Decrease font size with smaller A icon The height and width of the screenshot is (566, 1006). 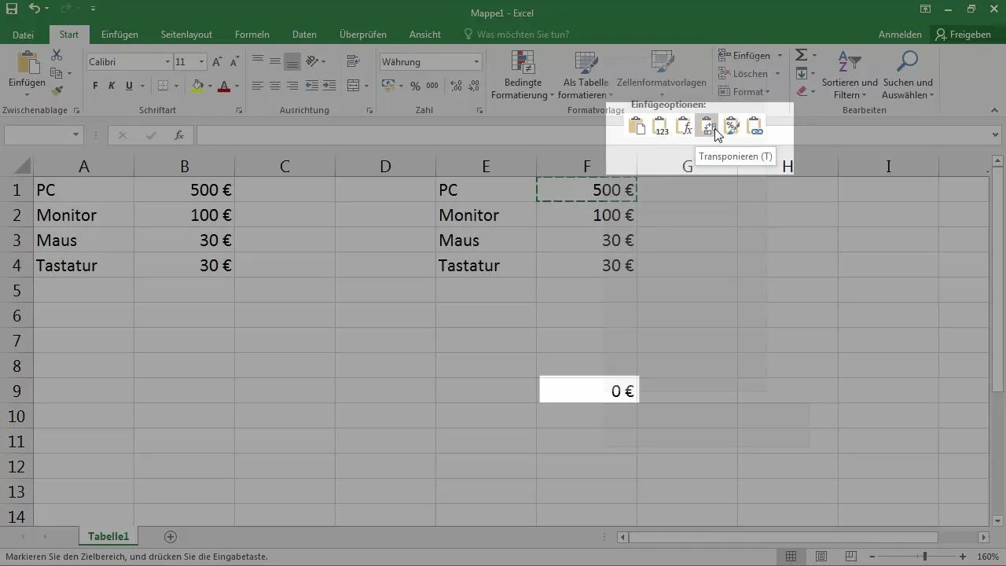[x=233, y=62]
